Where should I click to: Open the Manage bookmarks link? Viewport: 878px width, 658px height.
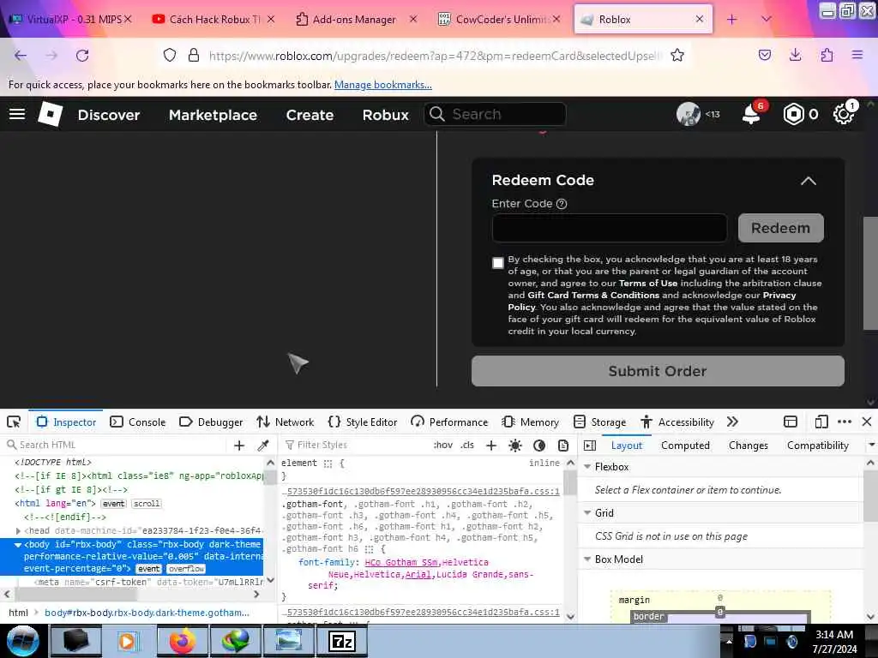pyautogui.click(x=383, y=85)
